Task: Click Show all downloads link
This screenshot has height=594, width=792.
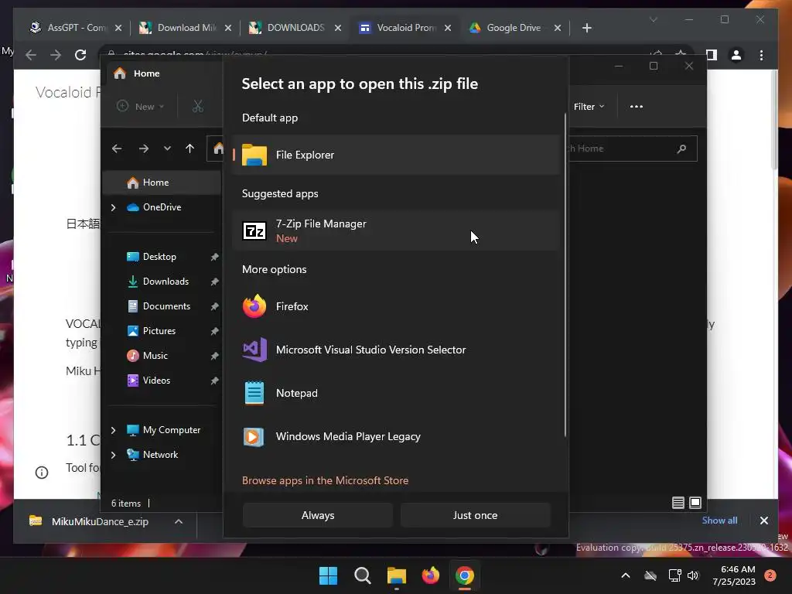Action: [719, 521]
